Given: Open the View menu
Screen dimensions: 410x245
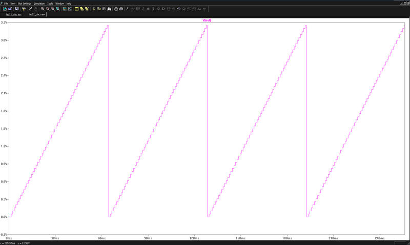Looking at the screenshot, I should (12, 4).
